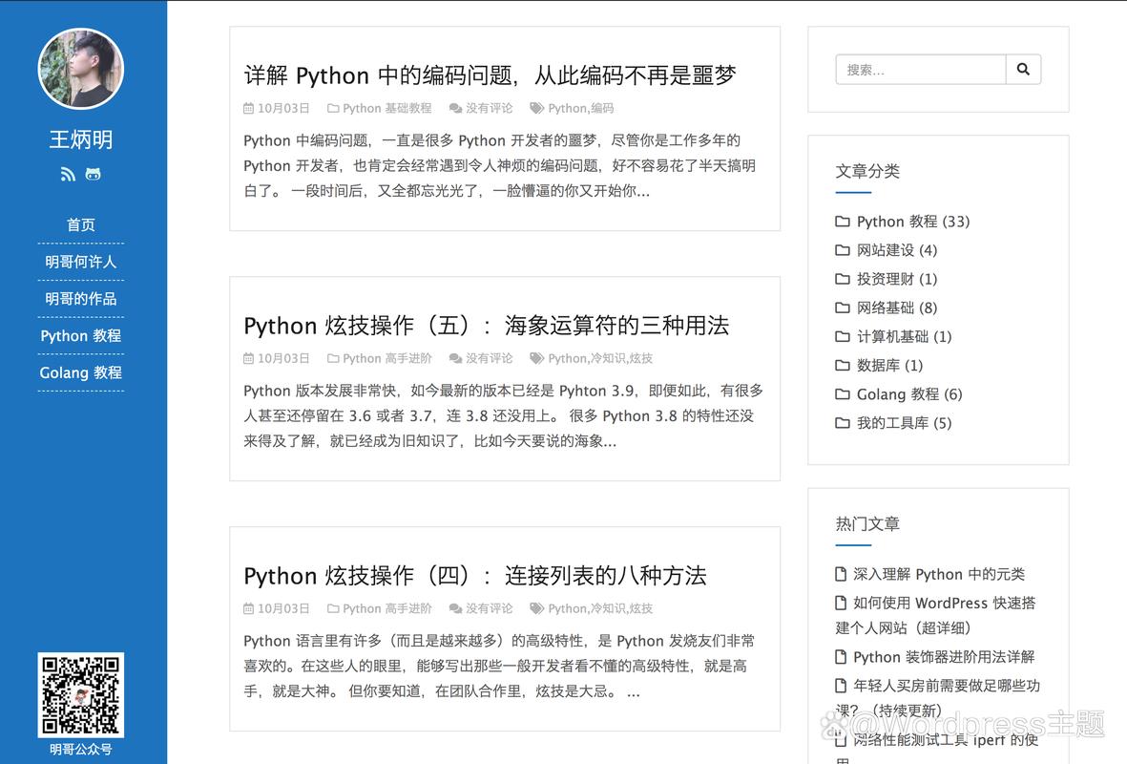Click the RSS feed icon in sidebar
Screen dimensions: 1127x764
click(x=67, y=174)
